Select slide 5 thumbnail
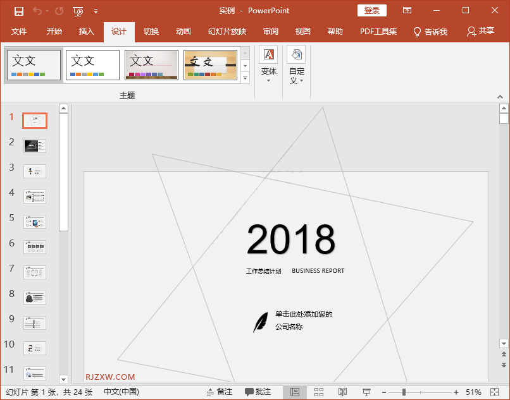The image size is (510, 400). 35,222
